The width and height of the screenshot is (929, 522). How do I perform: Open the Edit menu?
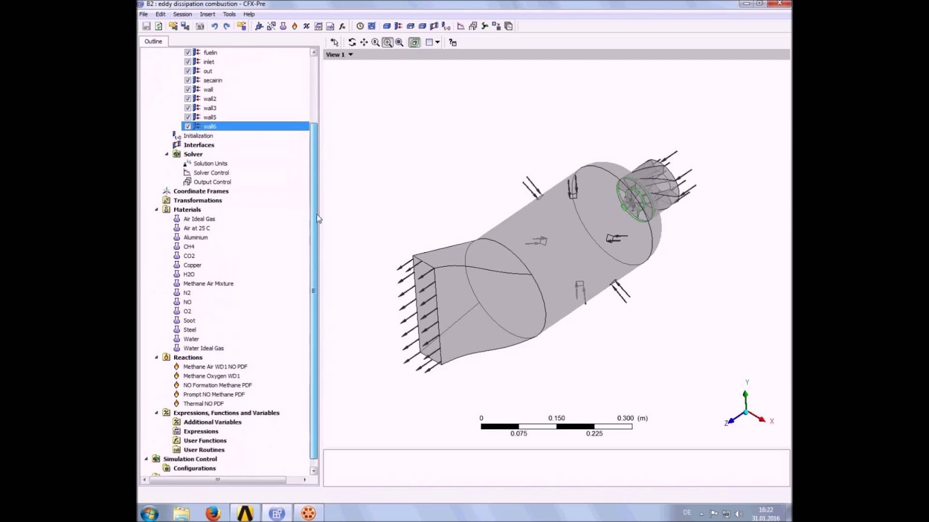coord(160,14)
